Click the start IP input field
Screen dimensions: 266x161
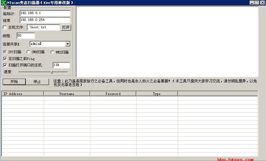(x=45, y=13)
